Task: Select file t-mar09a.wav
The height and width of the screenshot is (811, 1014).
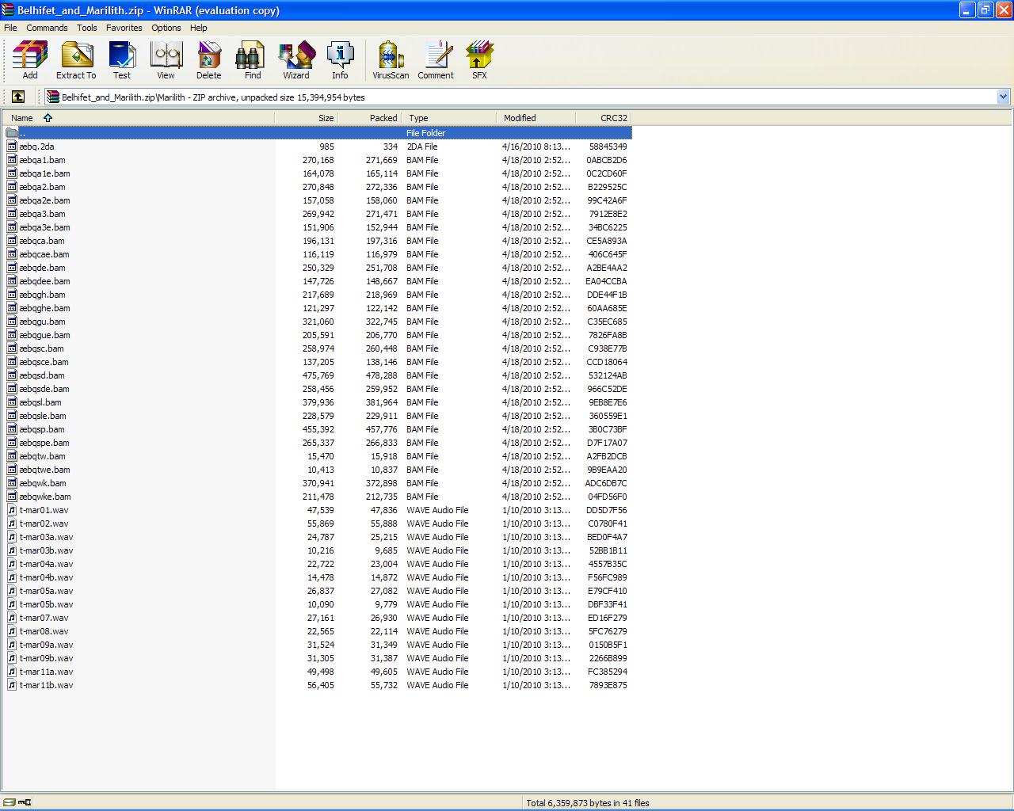Action: tap(47, 645)
